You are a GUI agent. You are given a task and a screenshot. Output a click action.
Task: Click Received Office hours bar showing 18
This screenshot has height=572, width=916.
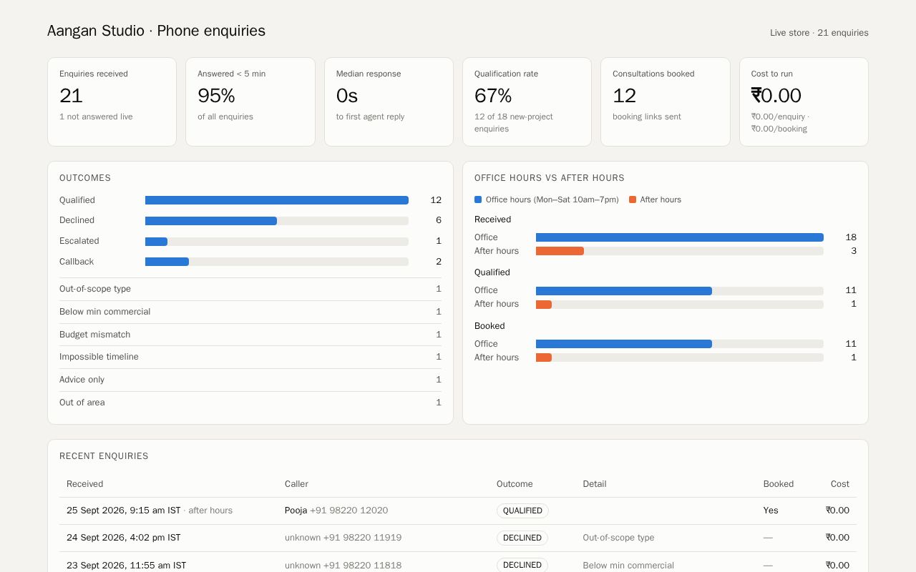[680, 237]
